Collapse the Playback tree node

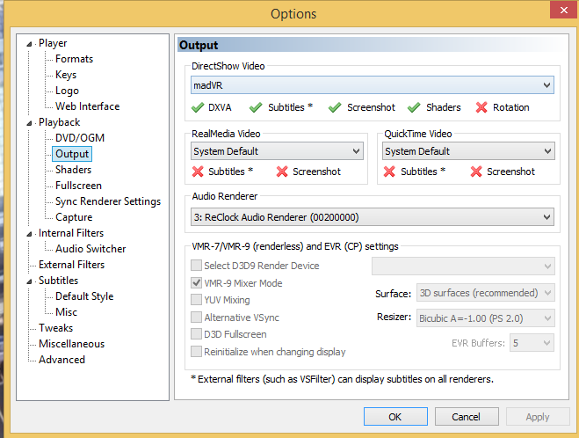30,122
